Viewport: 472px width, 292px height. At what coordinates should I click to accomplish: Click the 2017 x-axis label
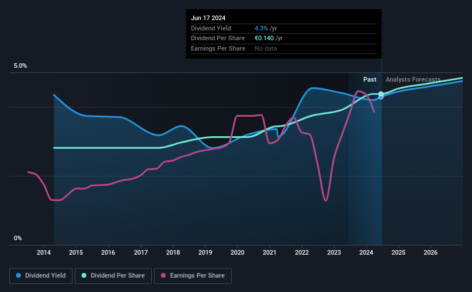141,252
